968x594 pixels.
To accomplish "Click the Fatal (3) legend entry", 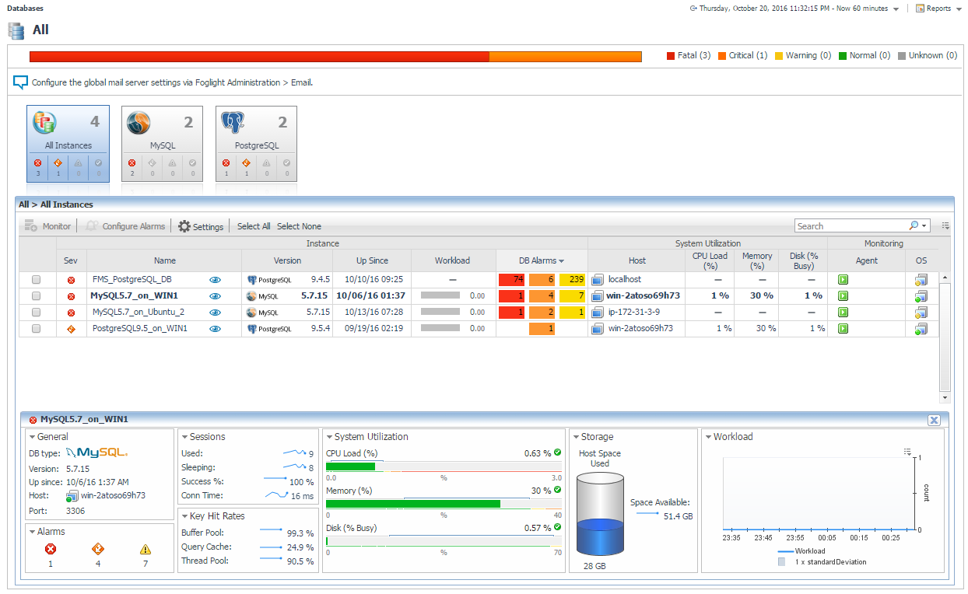I will coord(689,55).
